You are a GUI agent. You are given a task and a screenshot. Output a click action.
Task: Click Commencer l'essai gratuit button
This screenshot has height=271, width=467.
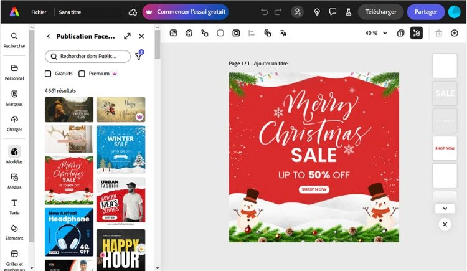(x=186, y=12)
